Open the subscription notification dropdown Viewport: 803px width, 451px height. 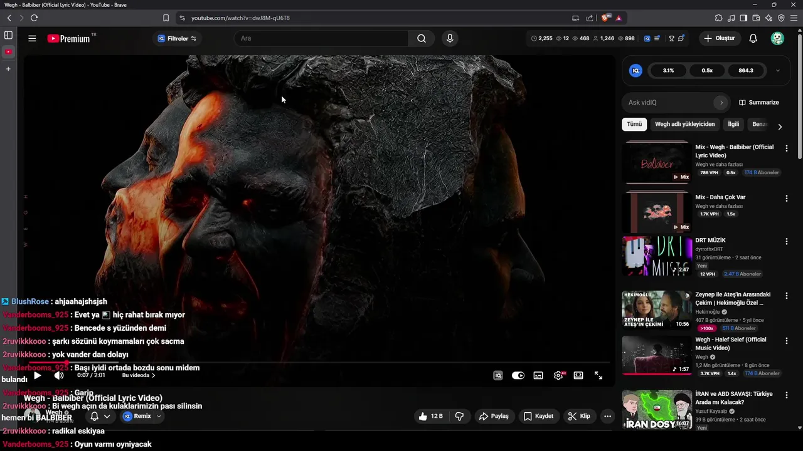[100, 416]
